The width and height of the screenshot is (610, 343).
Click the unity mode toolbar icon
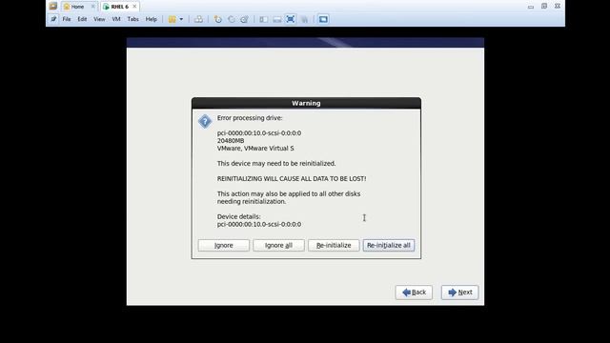click(305, 19)
